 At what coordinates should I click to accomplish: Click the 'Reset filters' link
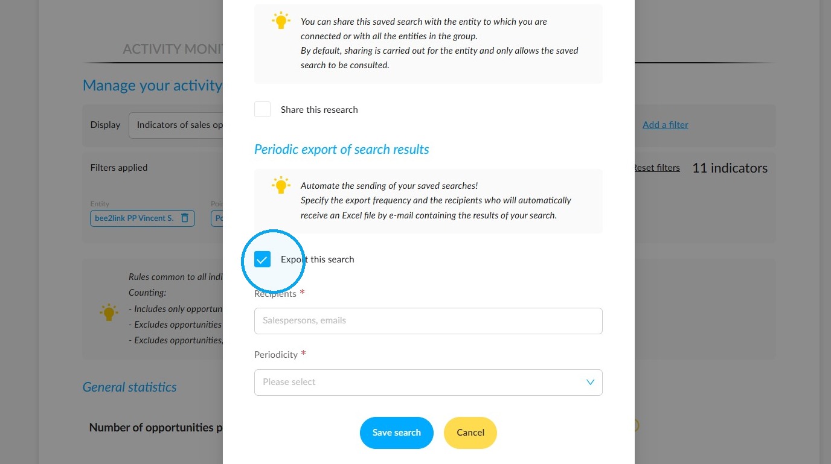tap(656, 168)
